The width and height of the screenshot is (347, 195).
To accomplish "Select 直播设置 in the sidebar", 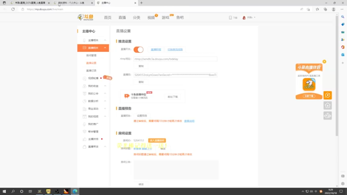I will pyautogui.click(x=91, y=63).
